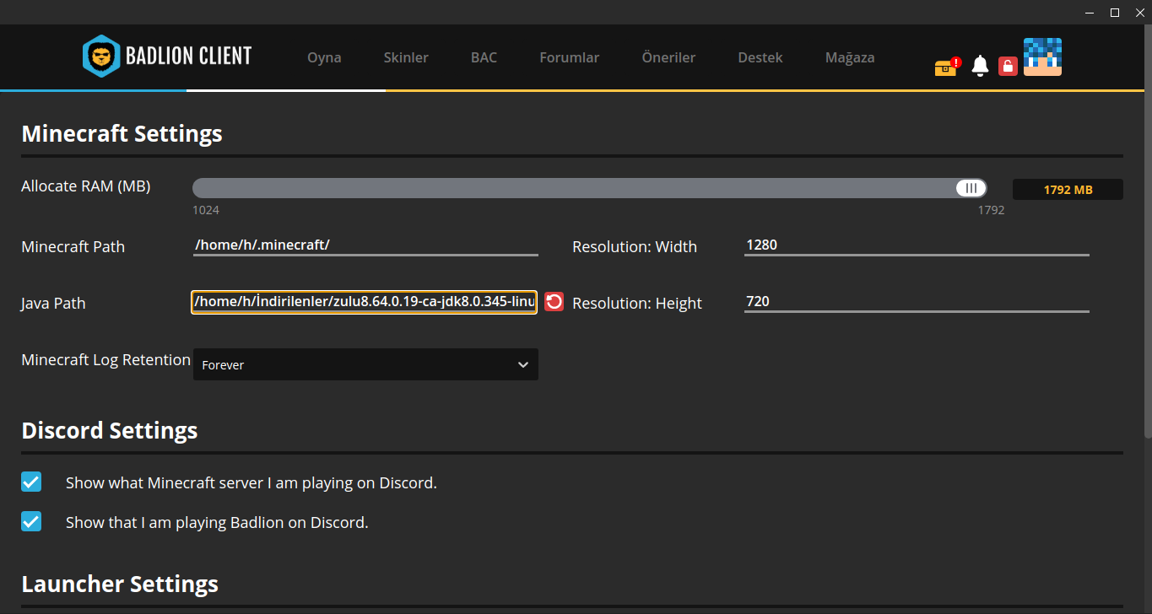Open the notifications bell
Viewport: 1152px width, 614px height.
click(x=980, y=66)
